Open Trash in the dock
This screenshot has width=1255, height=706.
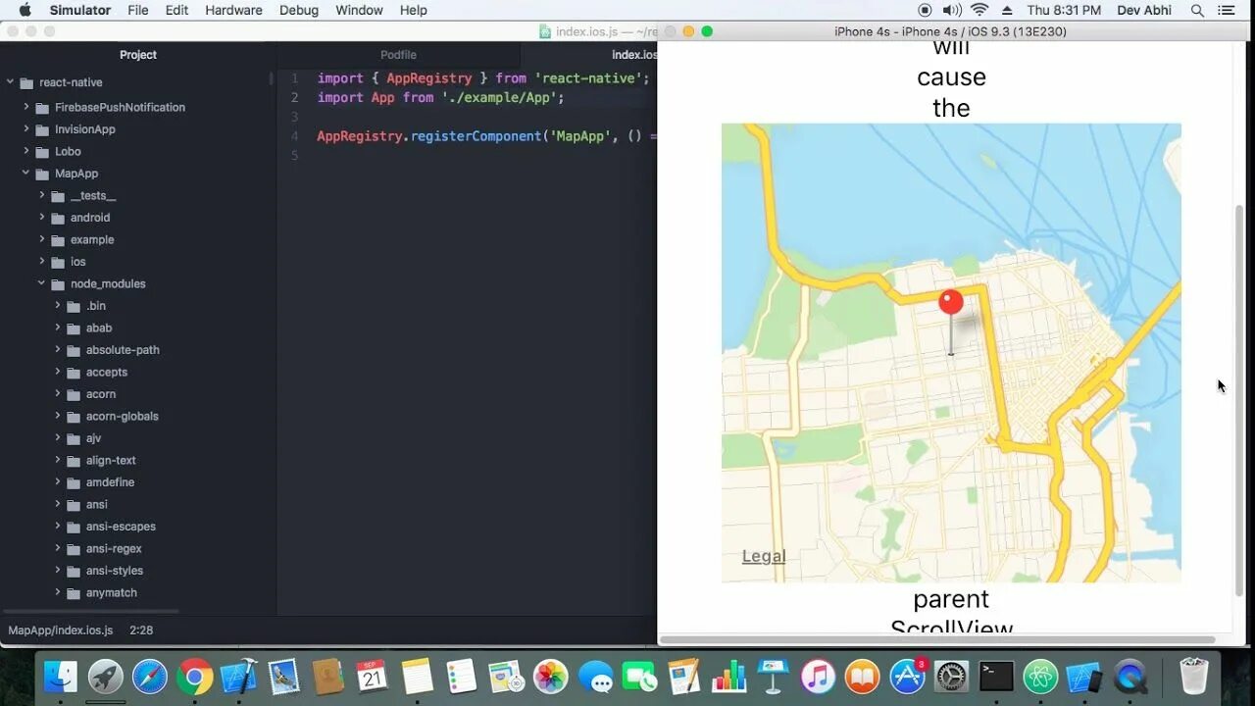click(1194, 677)
